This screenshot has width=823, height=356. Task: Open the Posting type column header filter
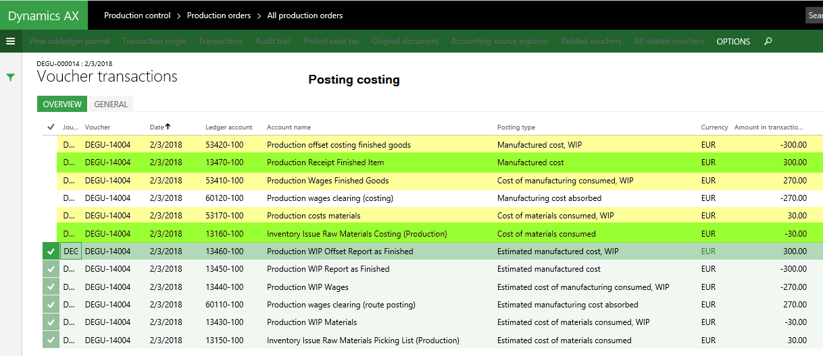pos(516,127)
